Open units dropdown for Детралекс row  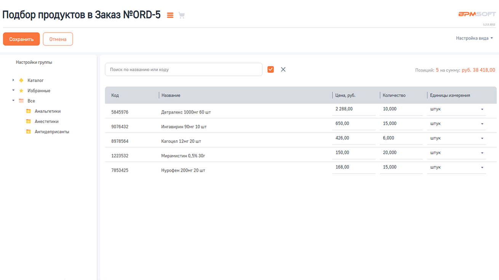tap(482, 109)
